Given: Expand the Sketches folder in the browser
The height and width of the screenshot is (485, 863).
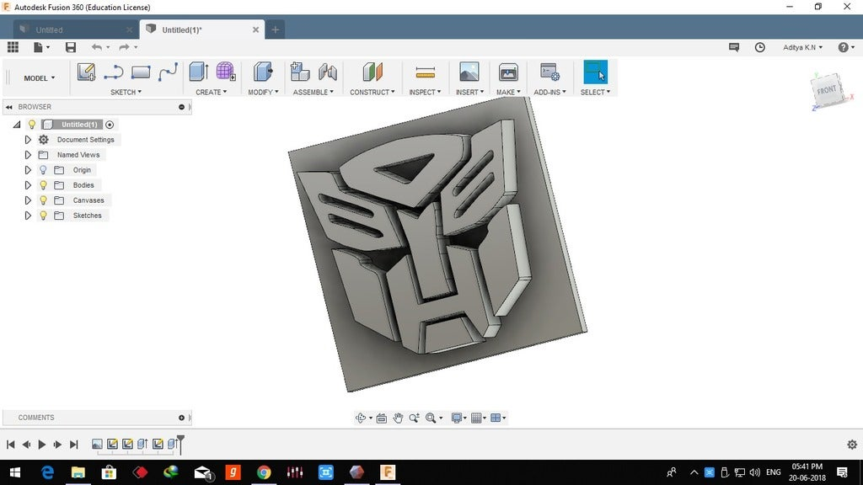Looking at the screenshot, I should coord(28,215).
